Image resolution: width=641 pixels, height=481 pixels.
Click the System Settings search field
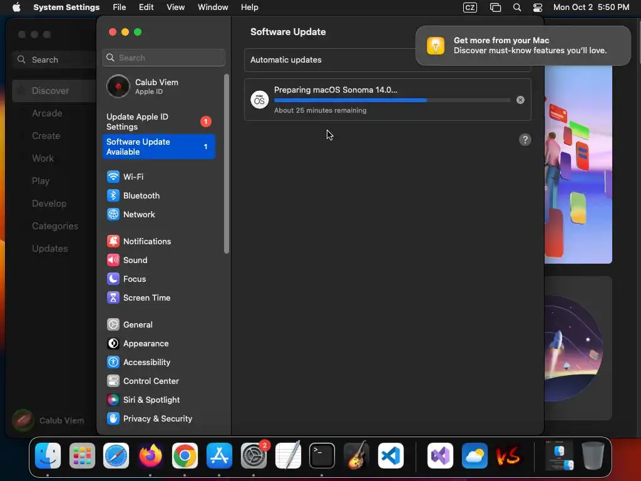pyautogui.click(x=163, y=58)
